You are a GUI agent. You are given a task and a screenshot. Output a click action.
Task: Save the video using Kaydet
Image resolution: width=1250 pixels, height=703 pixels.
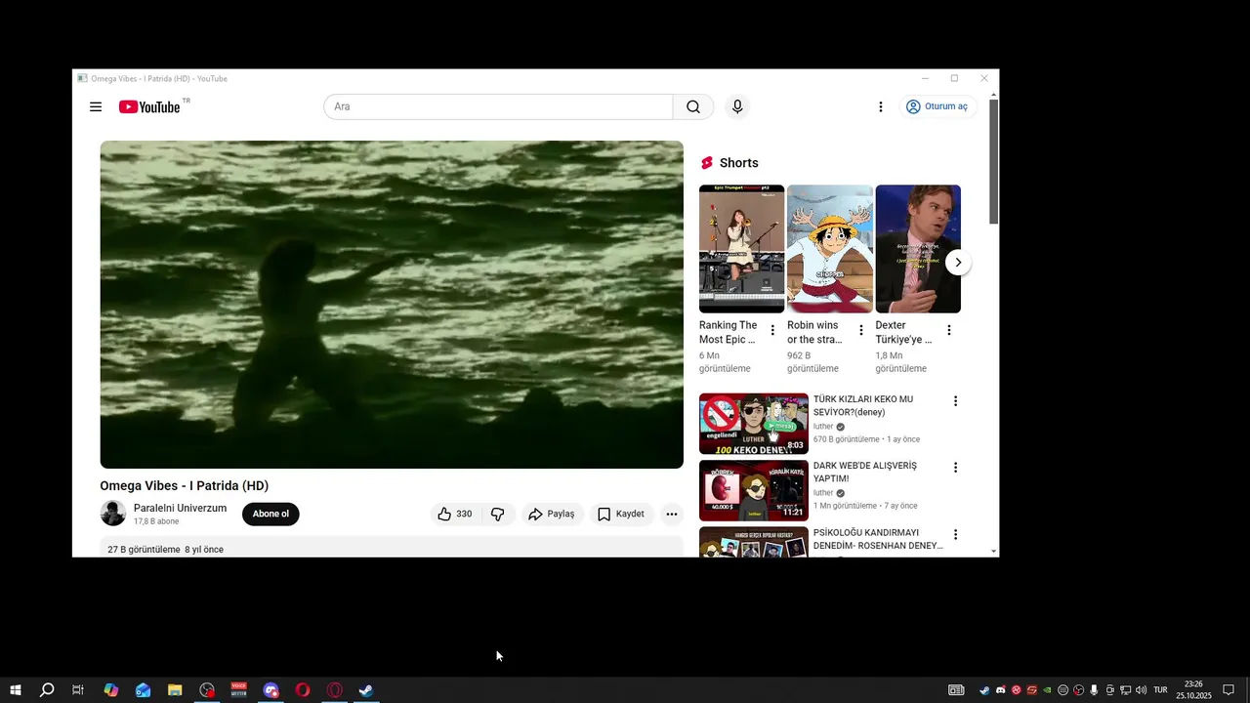point(620,514)
